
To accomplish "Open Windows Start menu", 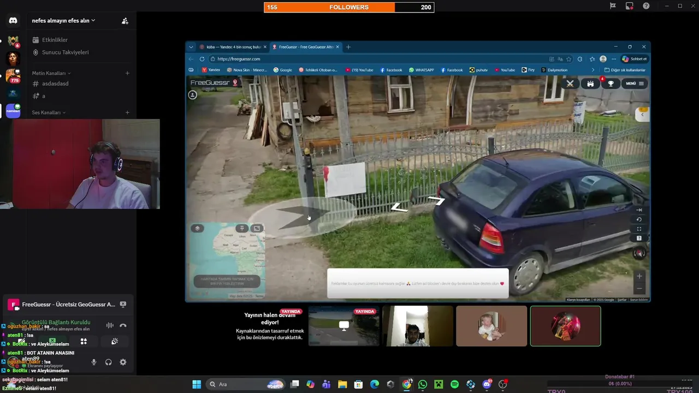I will [197, 384].
